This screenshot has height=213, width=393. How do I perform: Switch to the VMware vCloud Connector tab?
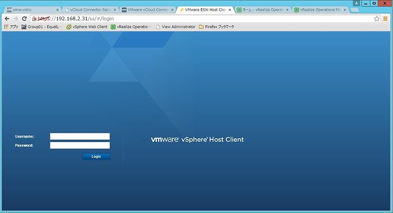point(148,10)
